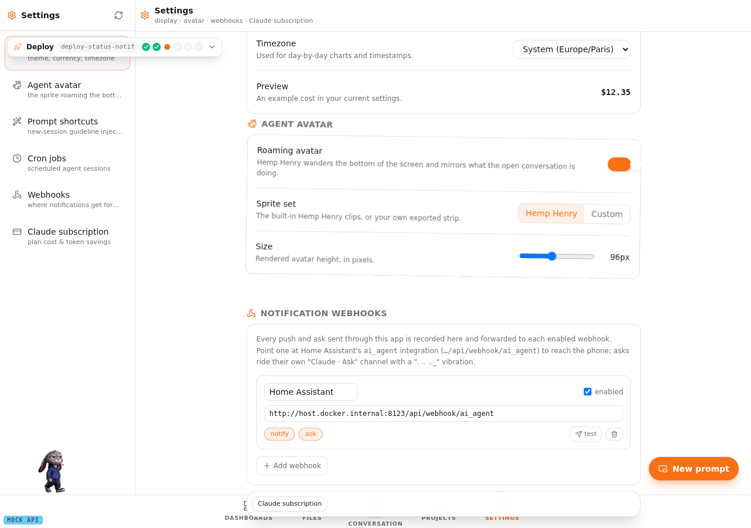Click the webhook URL input field
751x528 pixels.
pyautogui.click(x=444, y=414)
